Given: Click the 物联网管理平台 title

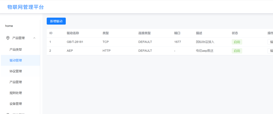Looking at the screenshot, I should 26,7.
